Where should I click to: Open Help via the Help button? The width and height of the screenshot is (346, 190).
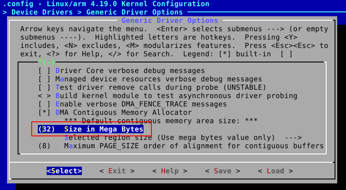169,171
